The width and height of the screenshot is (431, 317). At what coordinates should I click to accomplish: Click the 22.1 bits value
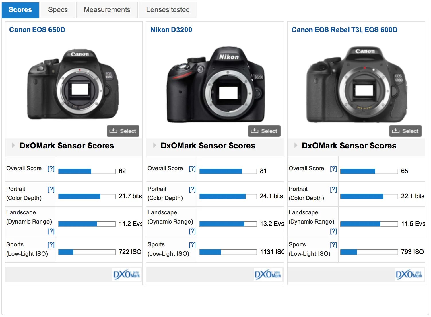413,196
